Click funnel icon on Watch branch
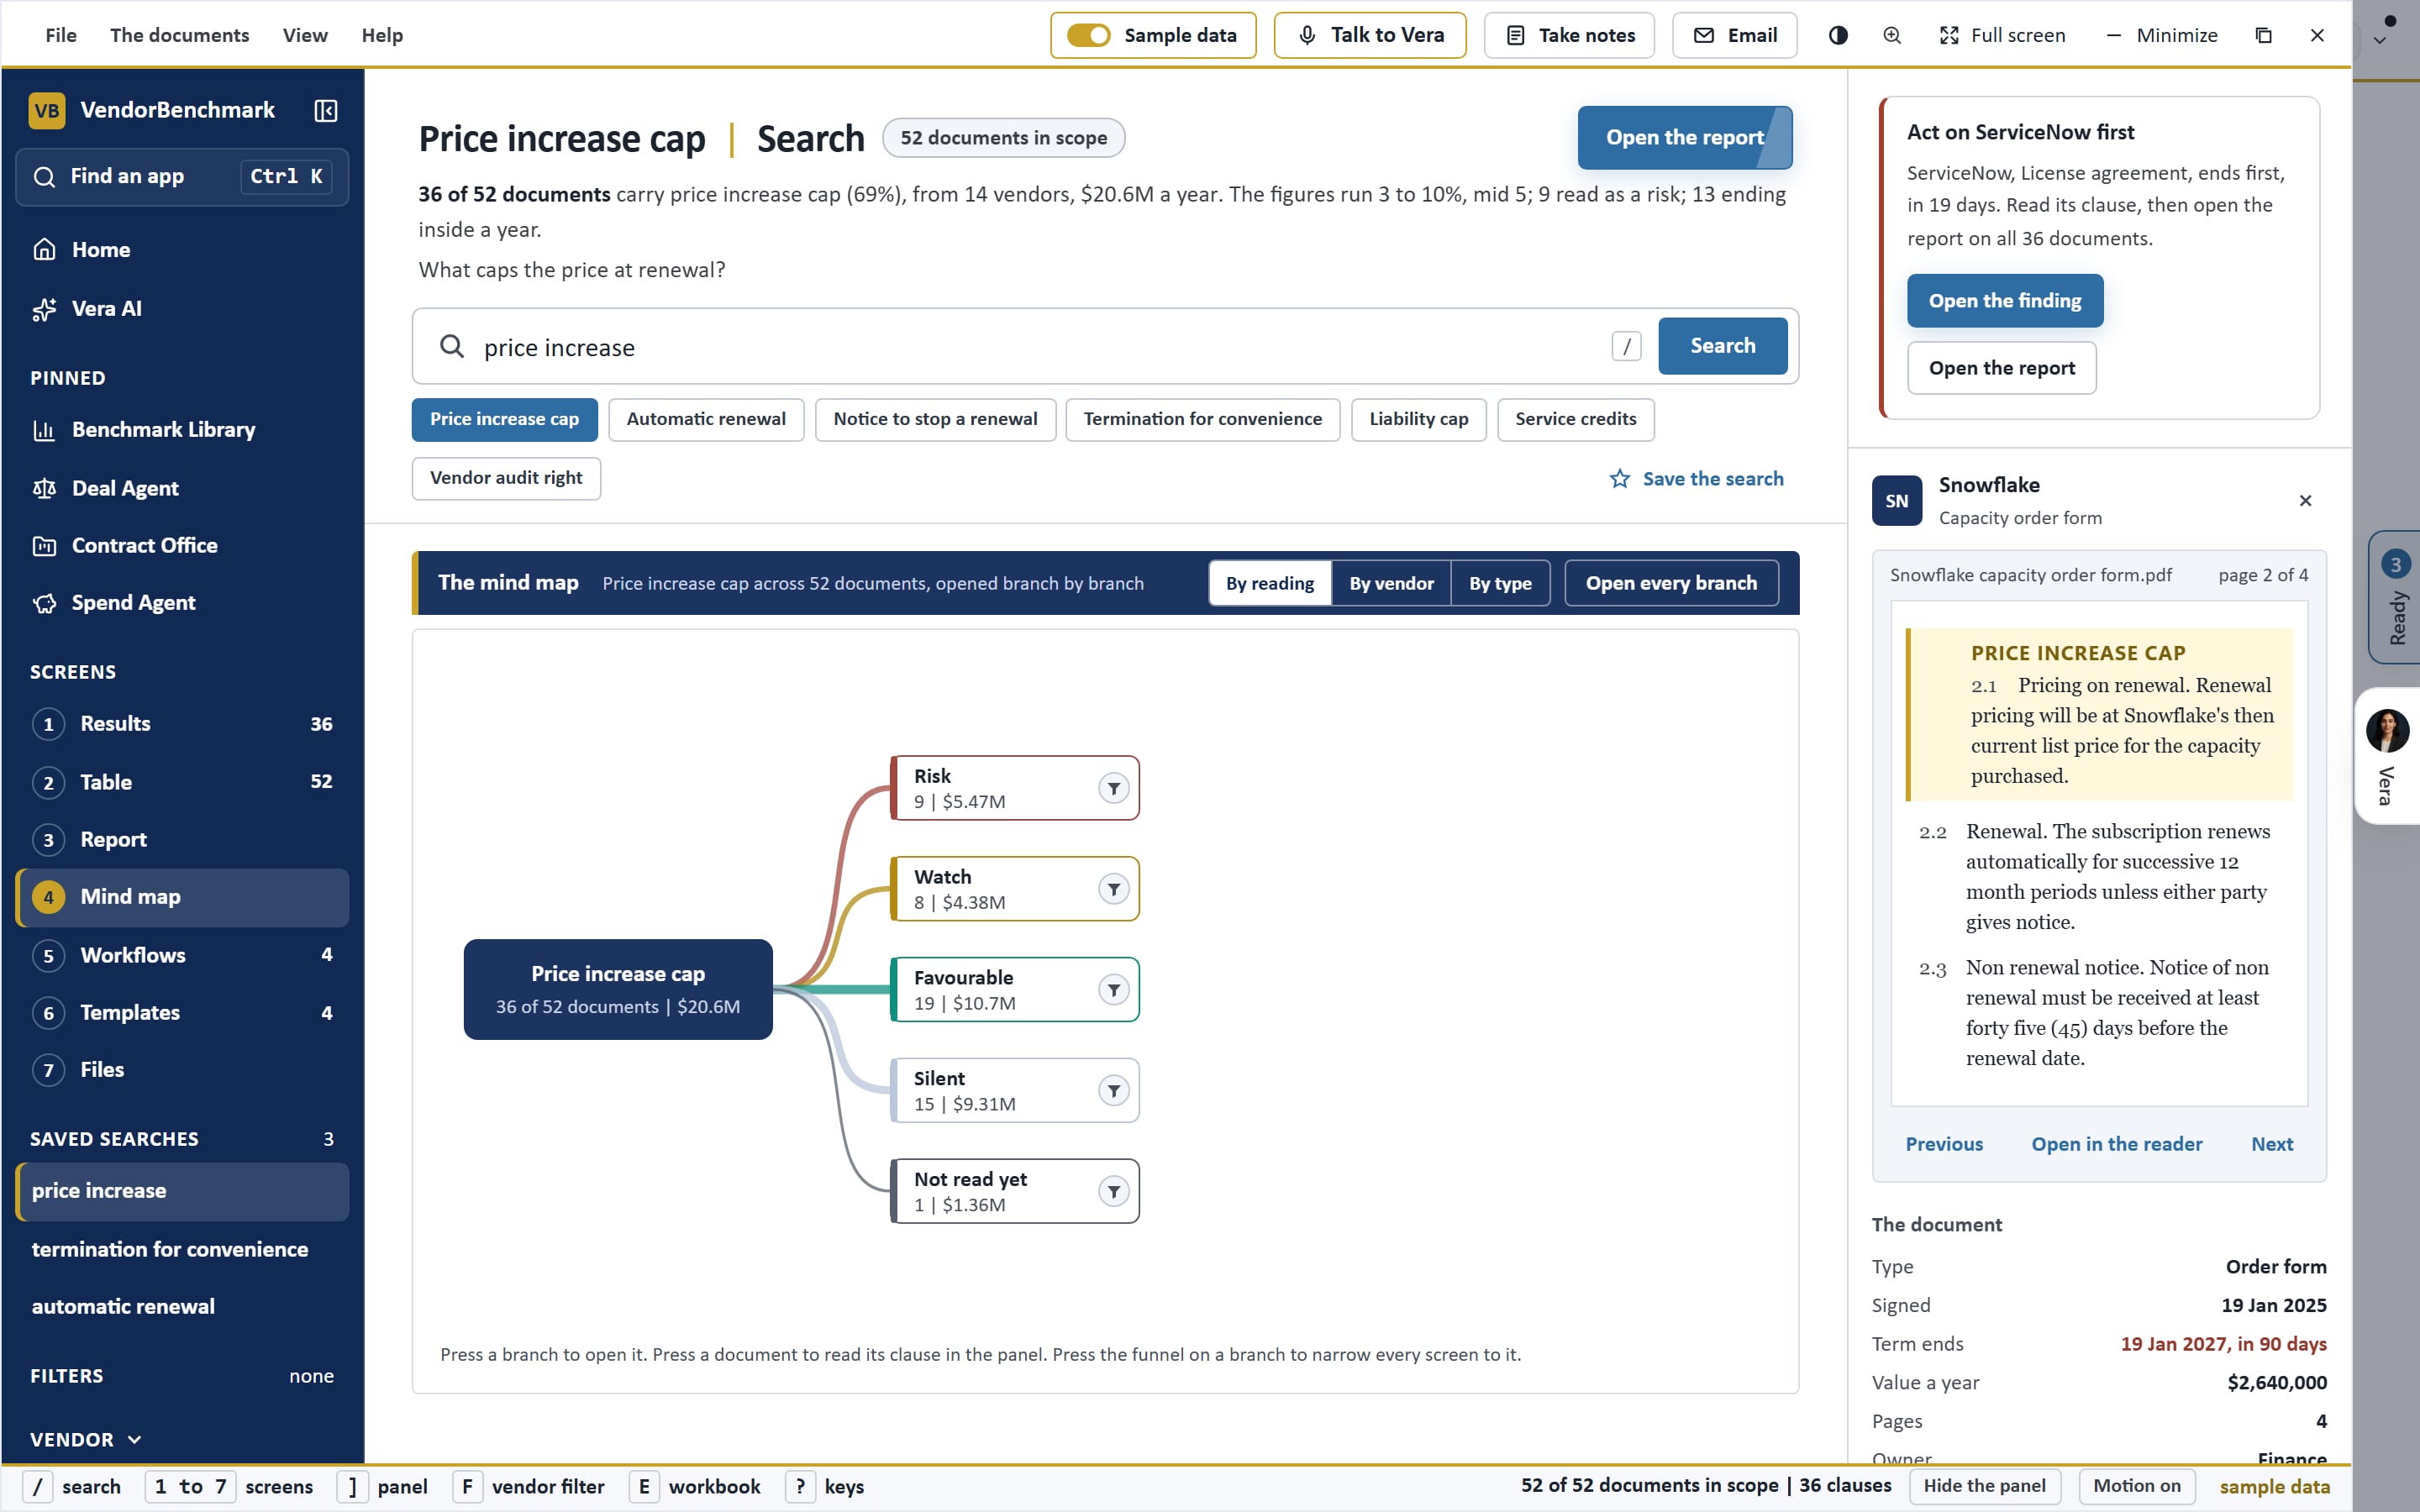This screenshot has height=1512, width=2420. 1113,889
